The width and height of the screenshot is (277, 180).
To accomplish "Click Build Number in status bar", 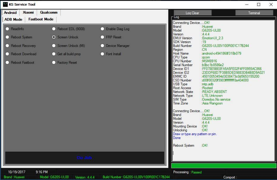I will tap(136, 177).
